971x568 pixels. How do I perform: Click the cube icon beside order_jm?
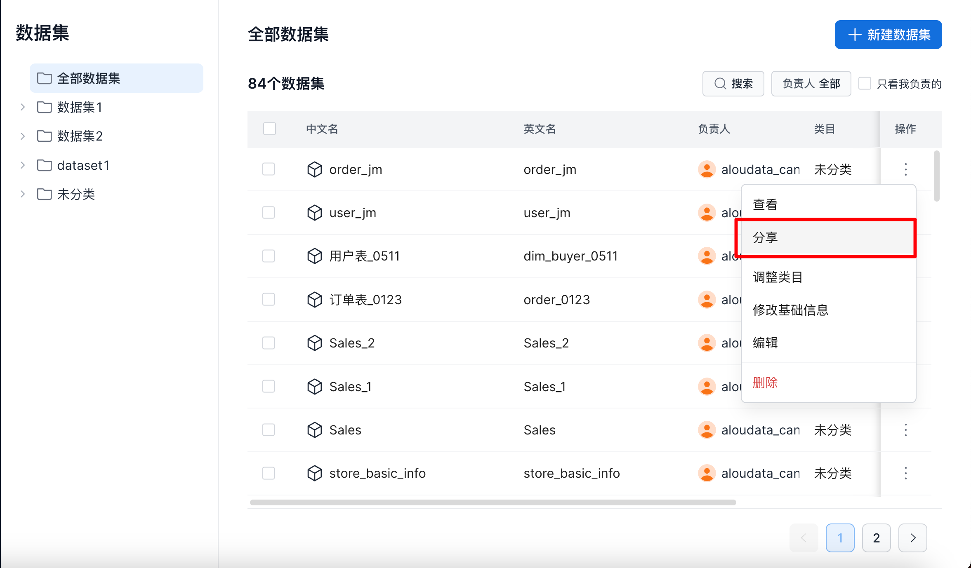(314, 169)
